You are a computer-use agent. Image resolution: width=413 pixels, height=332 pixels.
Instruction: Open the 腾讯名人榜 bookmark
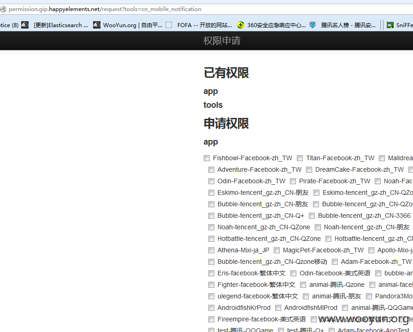click(x=348, y=25)
